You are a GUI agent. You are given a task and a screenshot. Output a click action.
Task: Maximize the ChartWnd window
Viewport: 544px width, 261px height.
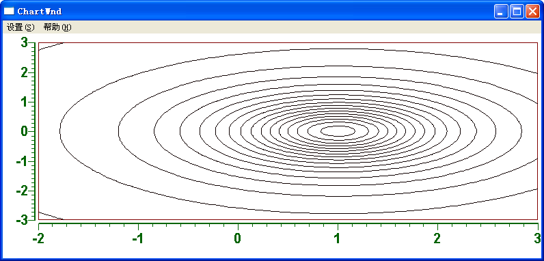point(517,12)
